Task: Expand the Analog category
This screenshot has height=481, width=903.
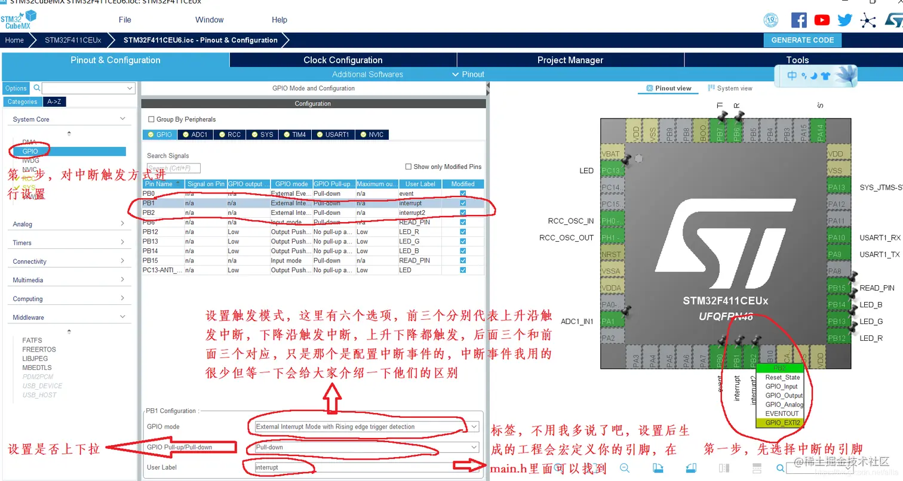Action: point(122,224)
